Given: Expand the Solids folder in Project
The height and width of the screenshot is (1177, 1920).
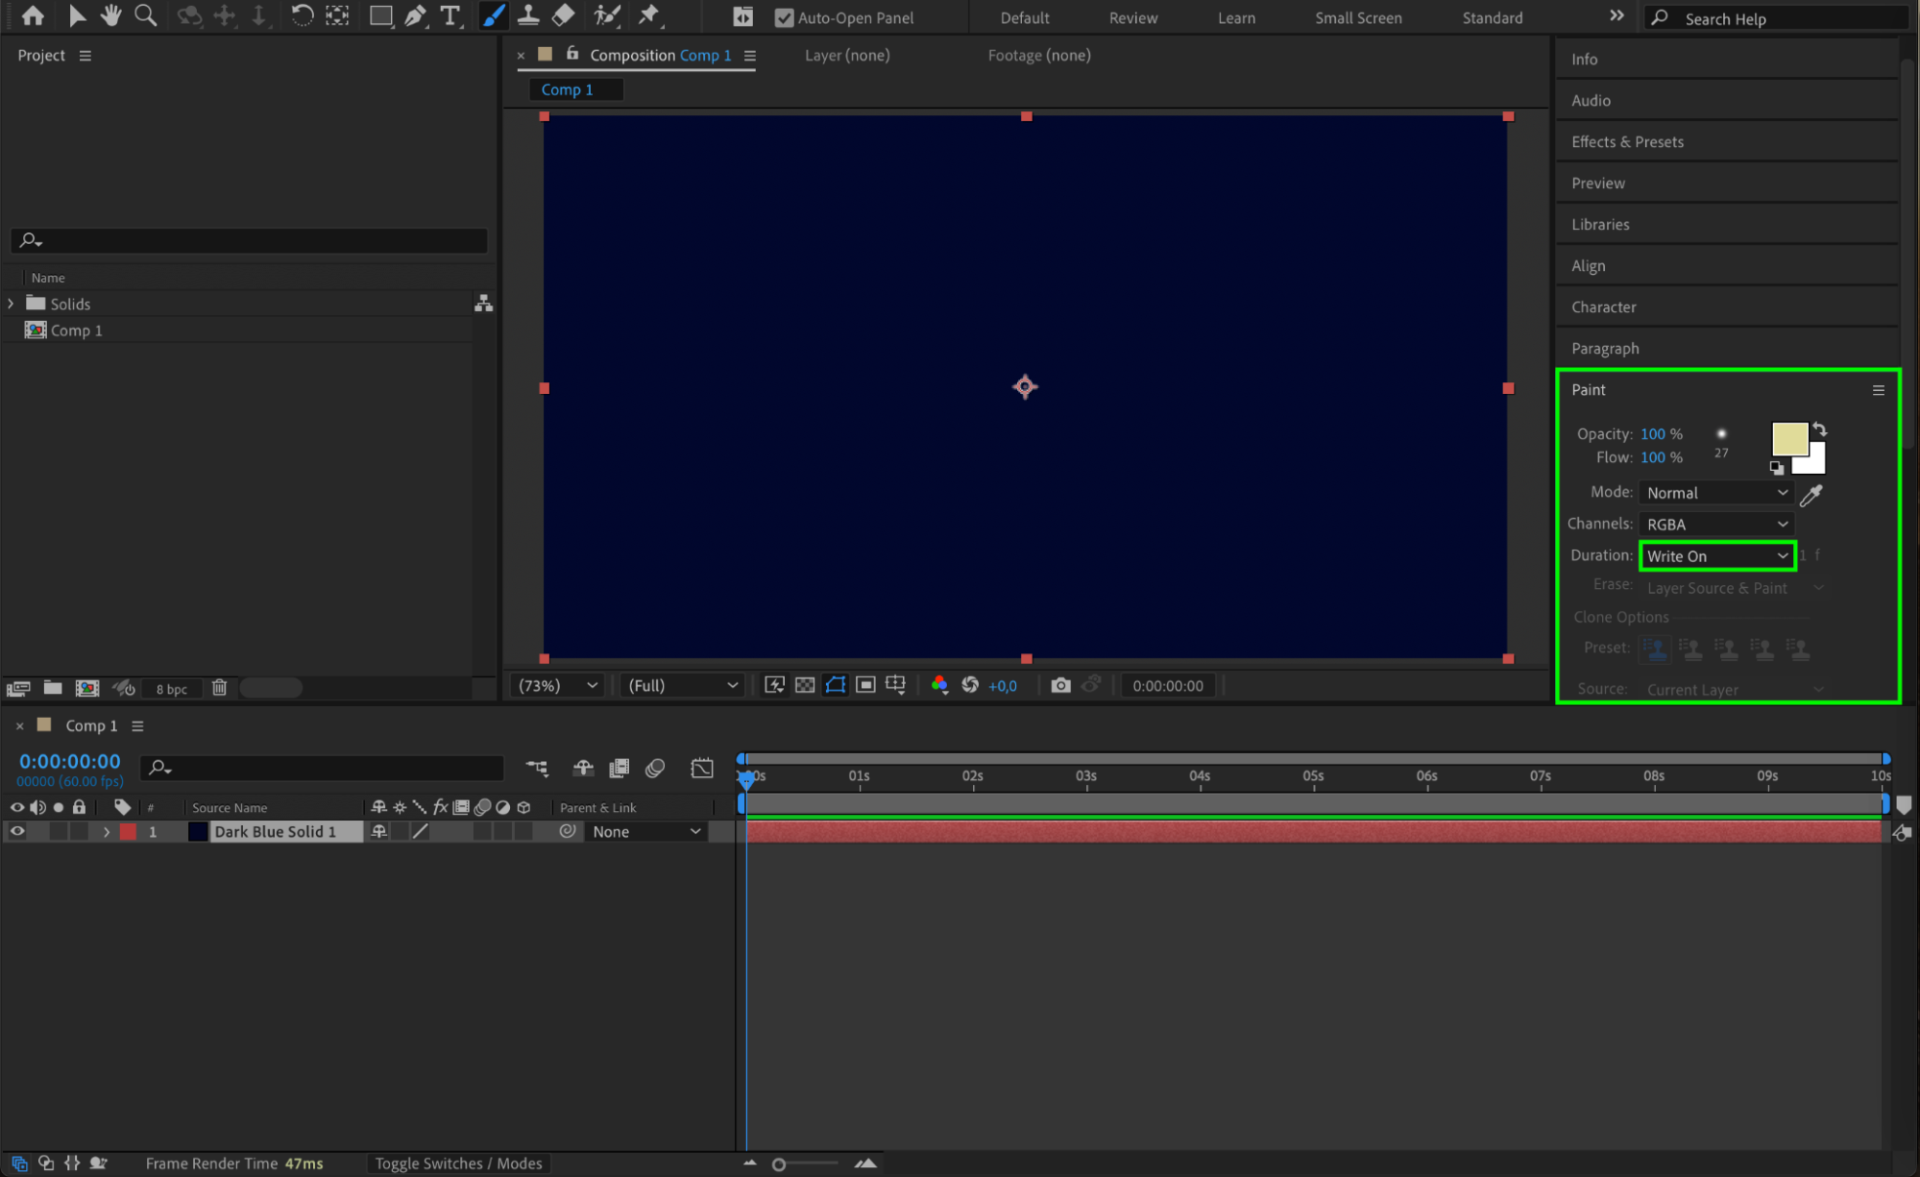Looking at the screenshot, I should click(11, 304).
